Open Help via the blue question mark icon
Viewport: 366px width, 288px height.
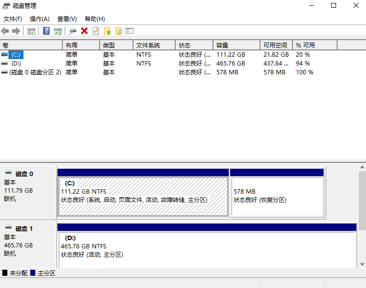46,31
